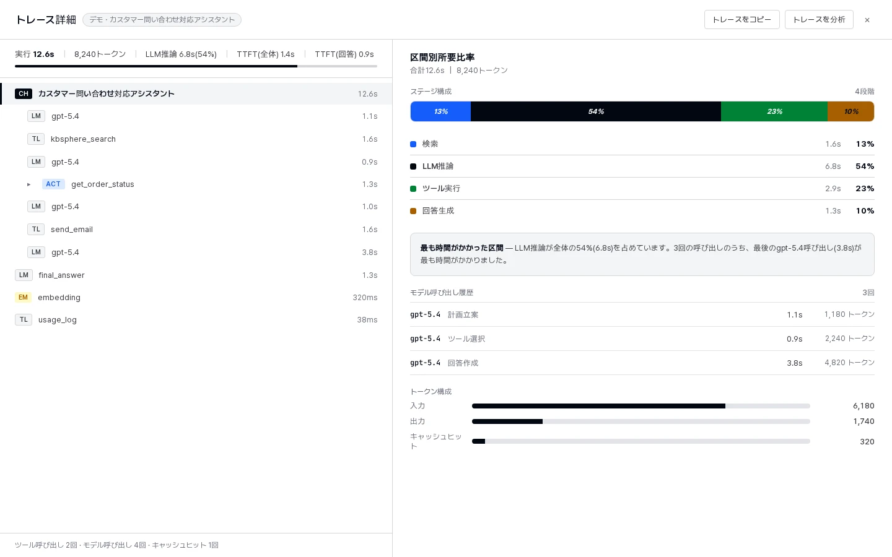This screenshot has width=892, height=557.
Task: Open the kbsphere_search tool row
Action: pyautogui.click(x=196, y=139)
